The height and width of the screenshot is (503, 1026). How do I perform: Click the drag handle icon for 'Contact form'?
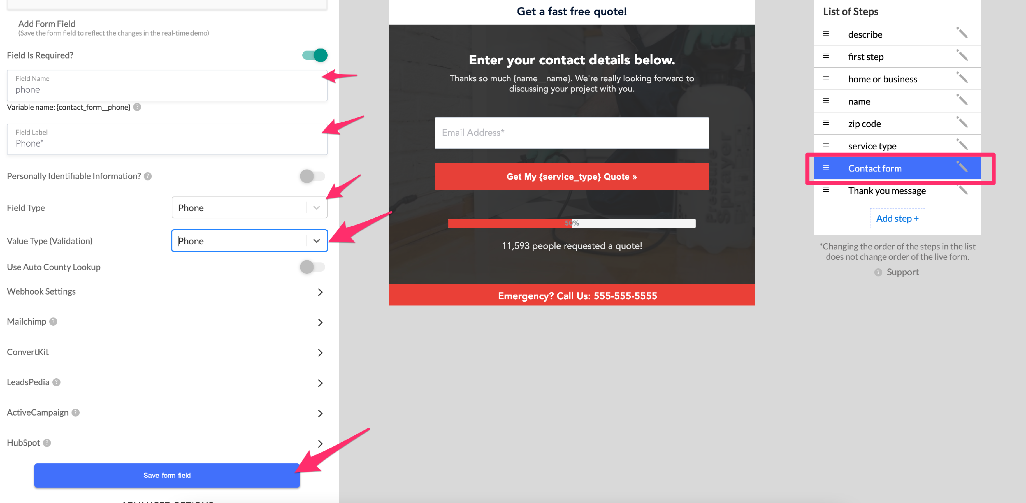826,168
